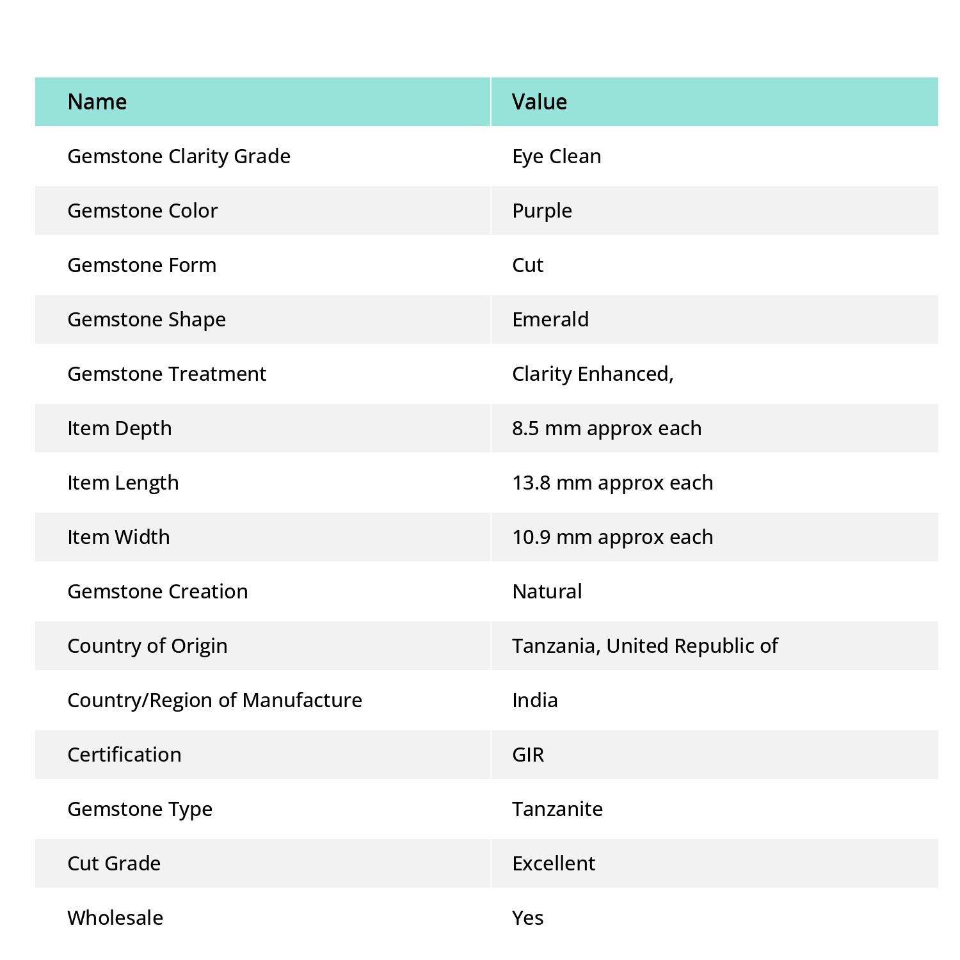Select the Gemstone Form label
The width and height of the screenshot is (960, 960).
142,265
